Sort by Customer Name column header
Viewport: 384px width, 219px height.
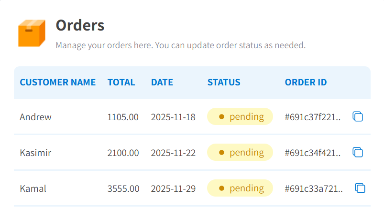click(x=57, y=82)
